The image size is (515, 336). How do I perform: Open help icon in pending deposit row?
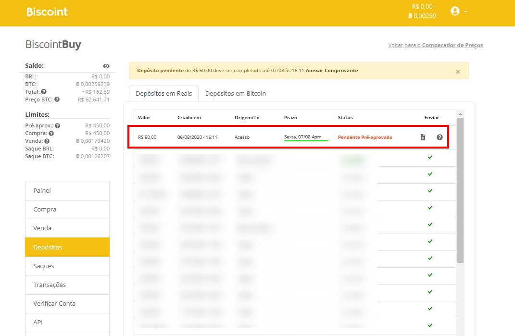(440, 137)
